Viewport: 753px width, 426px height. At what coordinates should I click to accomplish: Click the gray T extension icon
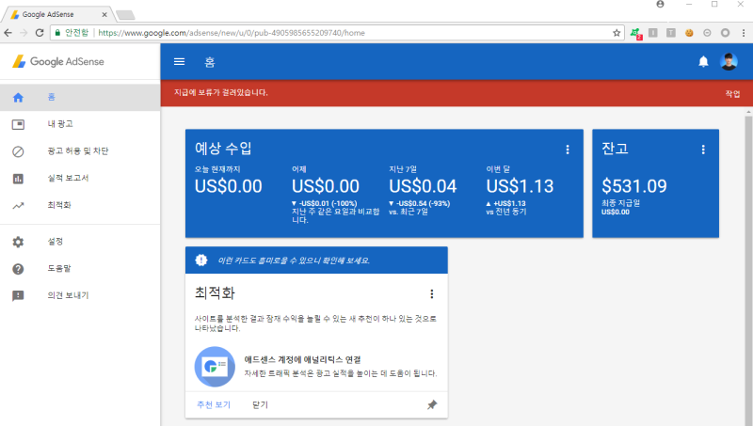[x=671, y=33]
